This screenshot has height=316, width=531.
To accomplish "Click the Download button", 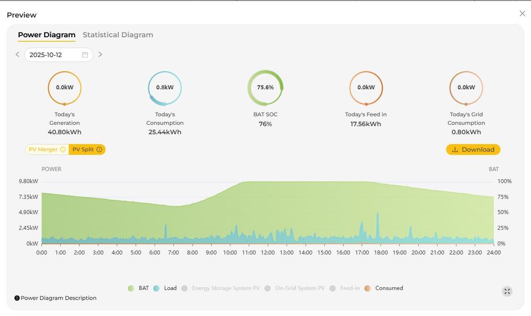I will [x=473, y=150].
